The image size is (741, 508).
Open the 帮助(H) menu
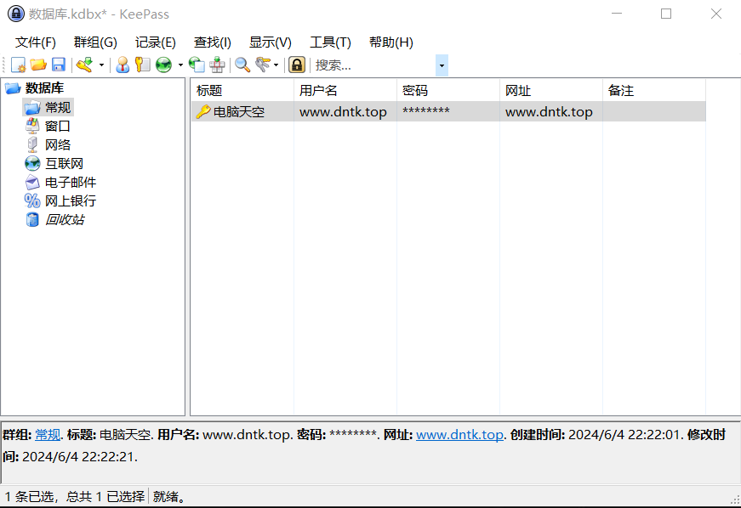pos(391,42)
